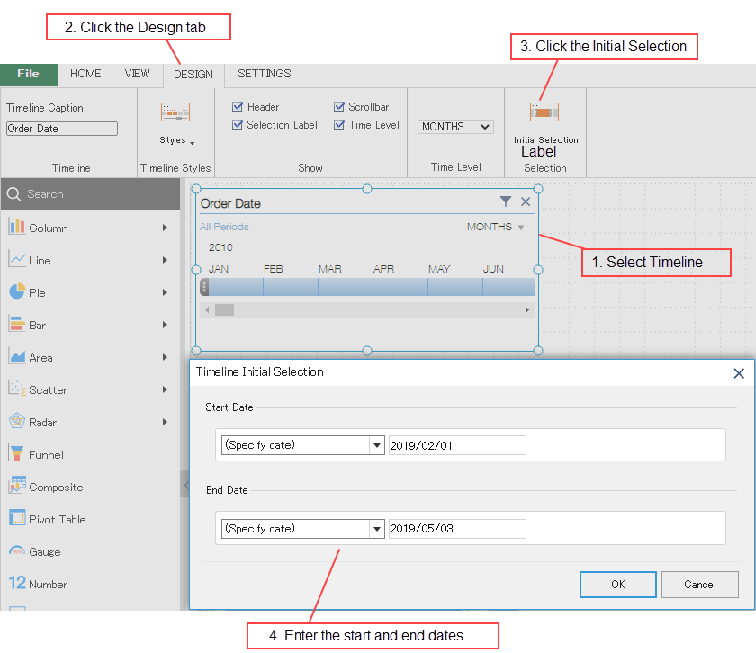This screenshot has width=756, height=653.
Task: Click the Search box in the sidebar
Action: 90,194
